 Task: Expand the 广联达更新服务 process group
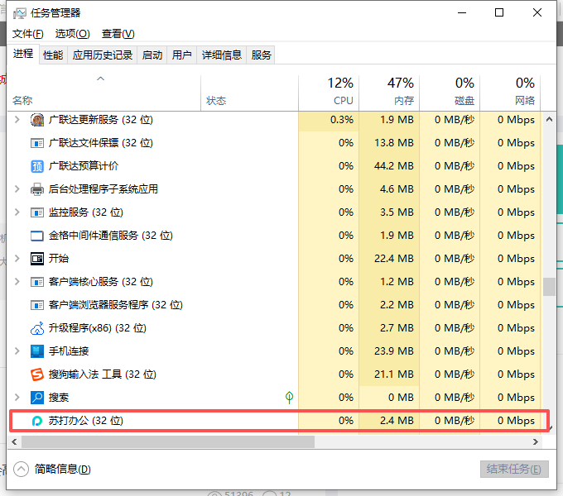click(17, 120)
